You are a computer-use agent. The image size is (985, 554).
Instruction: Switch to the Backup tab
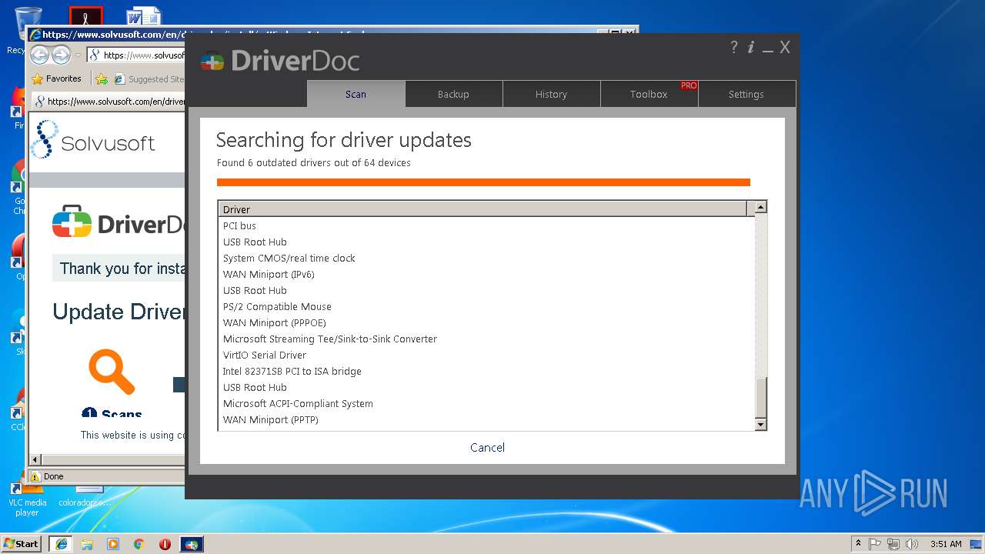click(453, 94)
